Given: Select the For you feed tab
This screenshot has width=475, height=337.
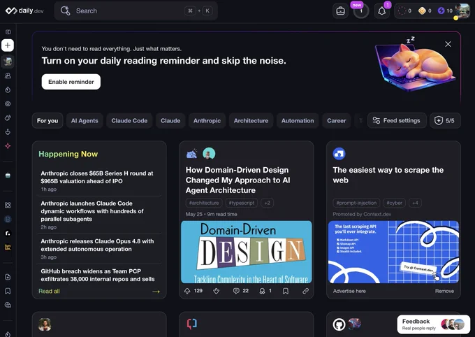Looking at the screenshot, I should coord(47,120).
